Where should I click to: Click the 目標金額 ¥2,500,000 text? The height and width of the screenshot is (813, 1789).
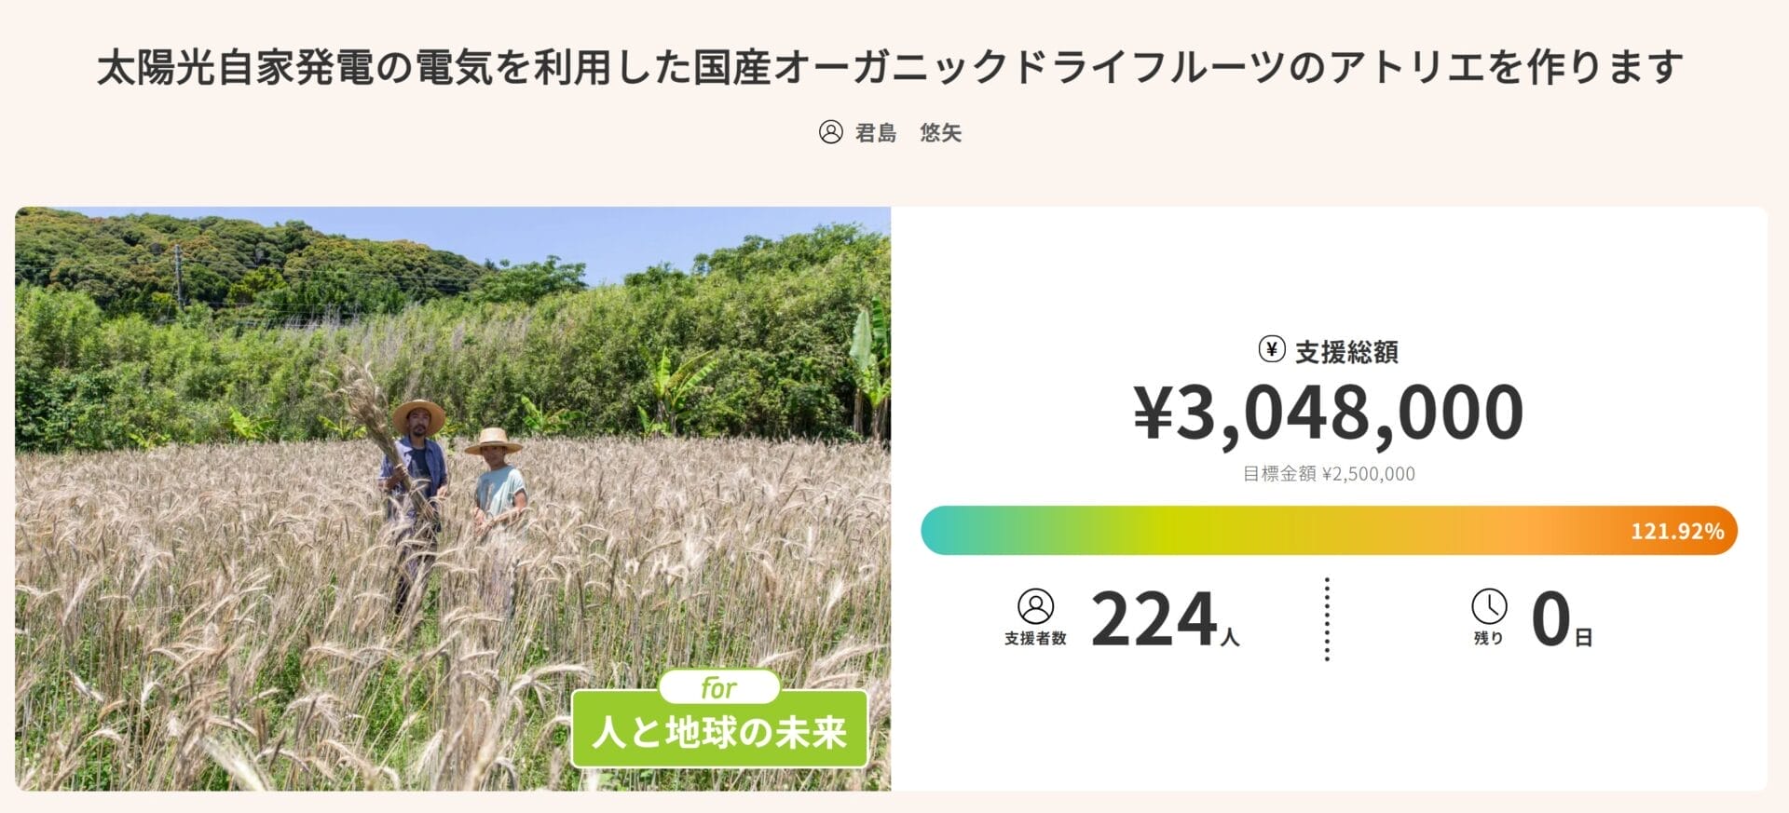(1329, 474)
